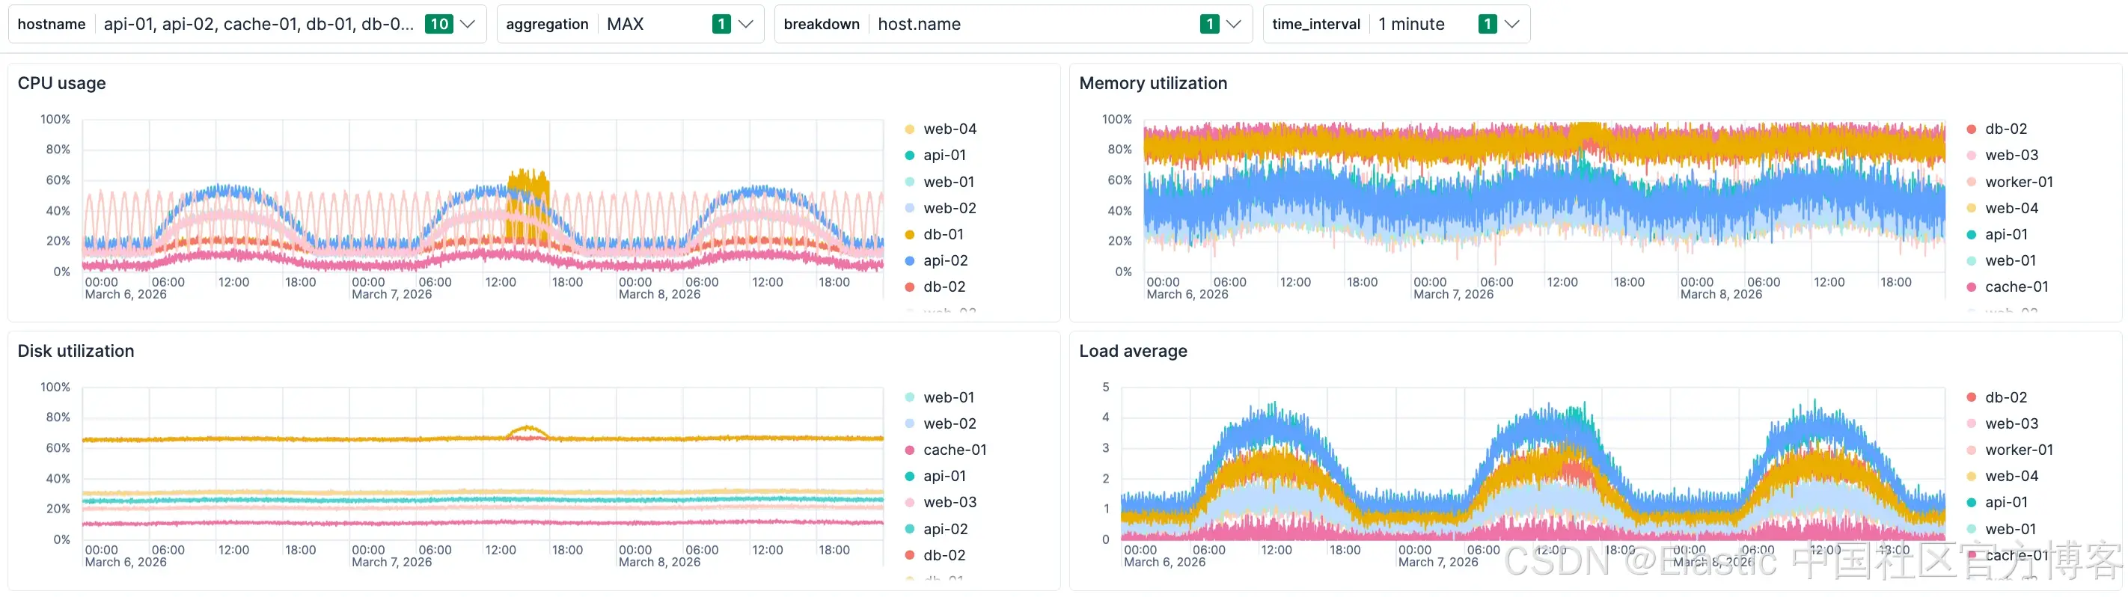This screenshot has height=597, width=2128.
Task: Select the 1 minute time interval value
Action: (x=1411, y=24)
